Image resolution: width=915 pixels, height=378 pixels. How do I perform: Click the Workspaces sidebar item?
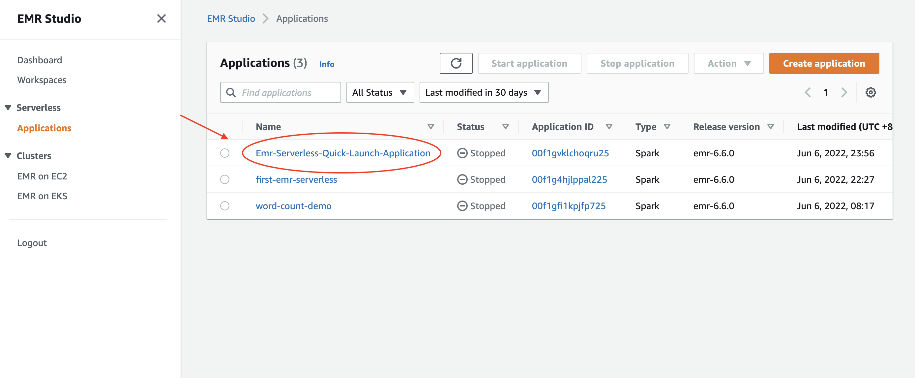coord(42,79)
